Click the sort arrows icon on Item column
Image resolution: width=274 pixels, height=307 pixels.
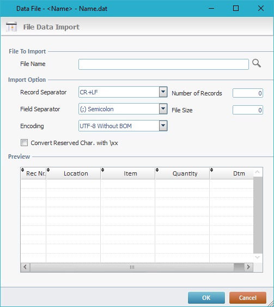102,170
